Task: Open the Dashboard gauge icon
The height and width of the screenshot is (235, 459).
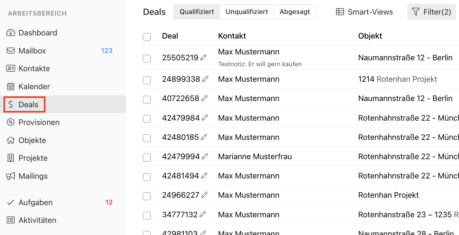Action: [11, 33]
